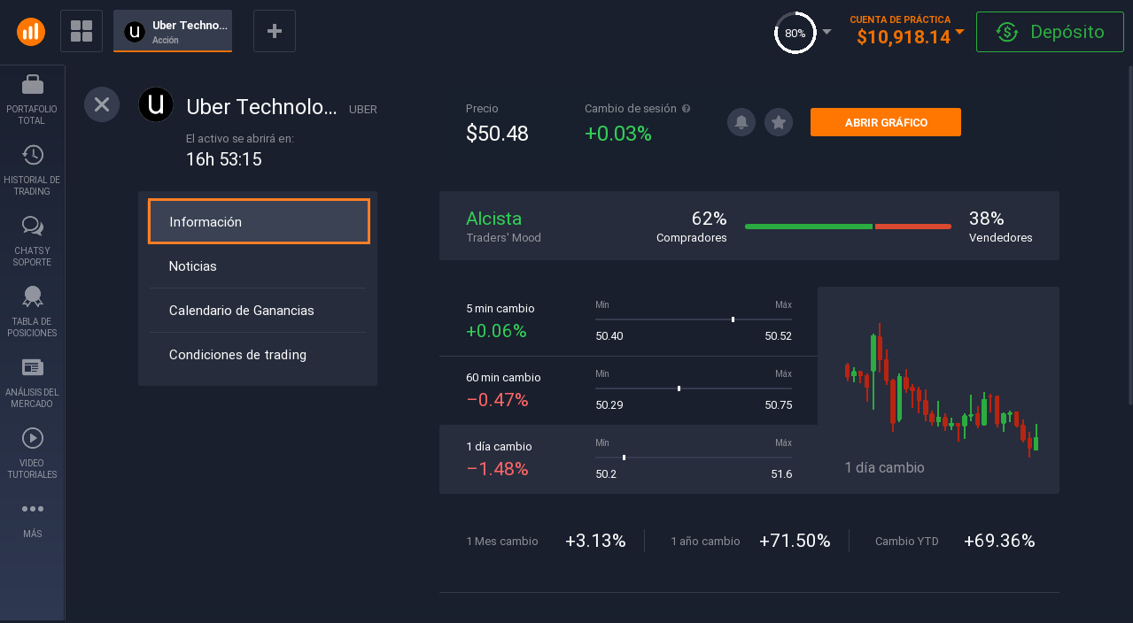The image size is (1133, 623).
Task: Click the green Depósito button
Action: (x=1050, y=32)
